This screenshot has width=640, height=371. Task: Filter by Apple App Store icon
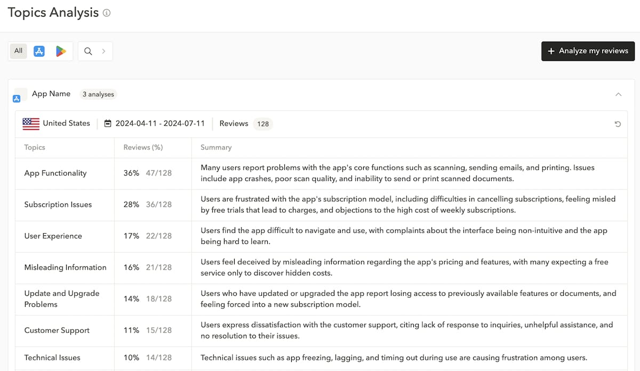39,51
